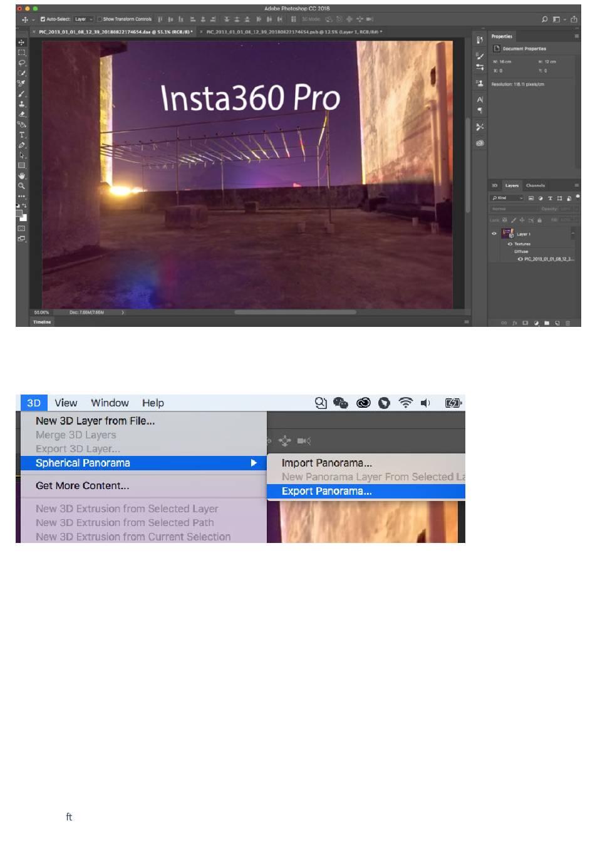Select the Rectangular Marquee tool

click(22, 53)
